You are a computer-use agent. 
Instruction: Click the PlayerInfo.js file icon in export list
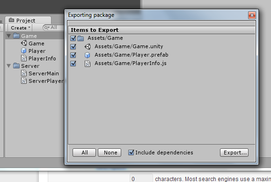(x=88, y=64)
